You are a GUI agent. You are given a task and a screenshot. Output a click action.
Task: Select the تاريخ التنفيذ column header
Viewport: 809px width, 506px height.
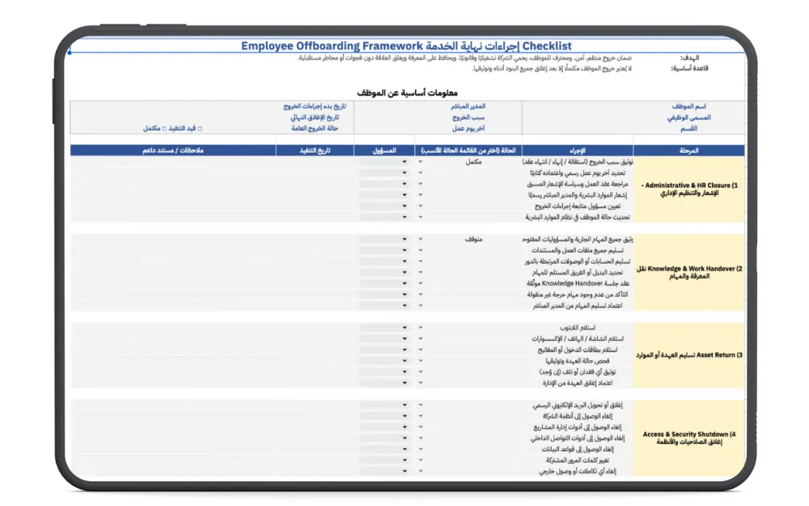(x=315, y=151)
